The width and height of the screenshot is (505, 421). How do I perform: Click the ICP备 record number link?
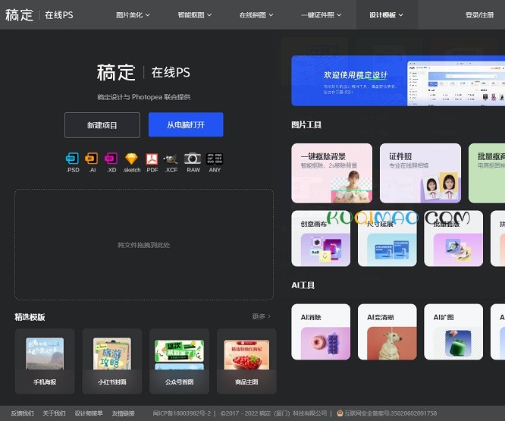point(182,413)
